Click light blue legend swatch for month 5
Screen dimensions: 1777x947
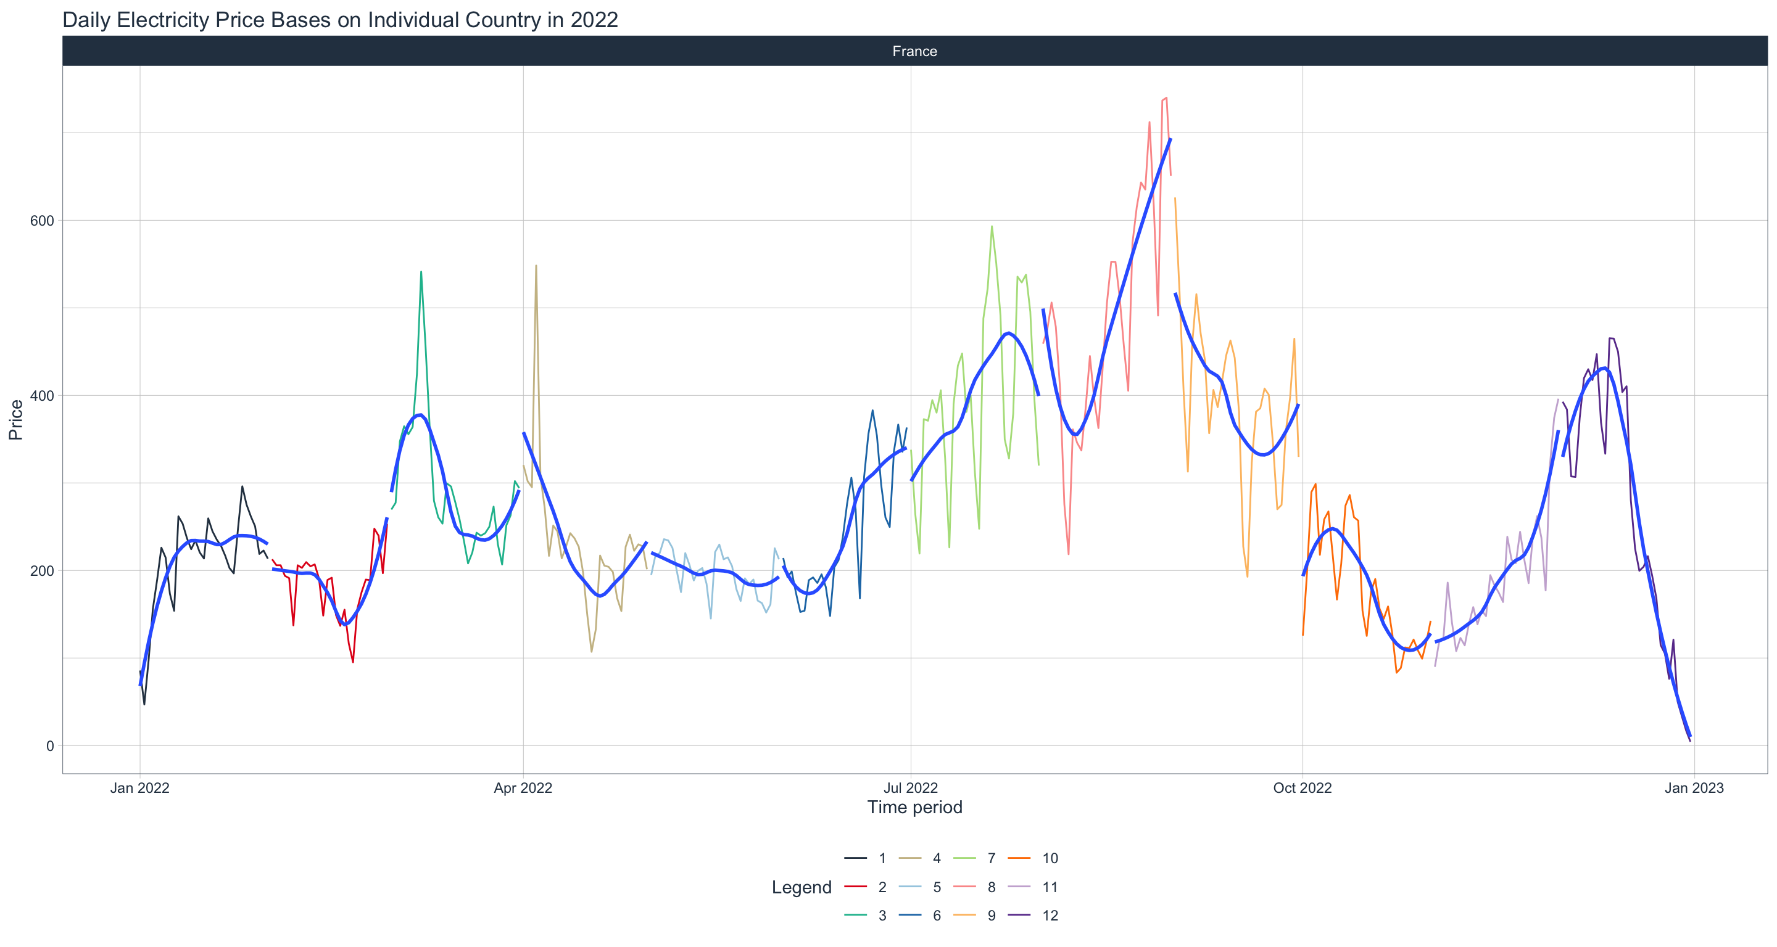point(910,887)
